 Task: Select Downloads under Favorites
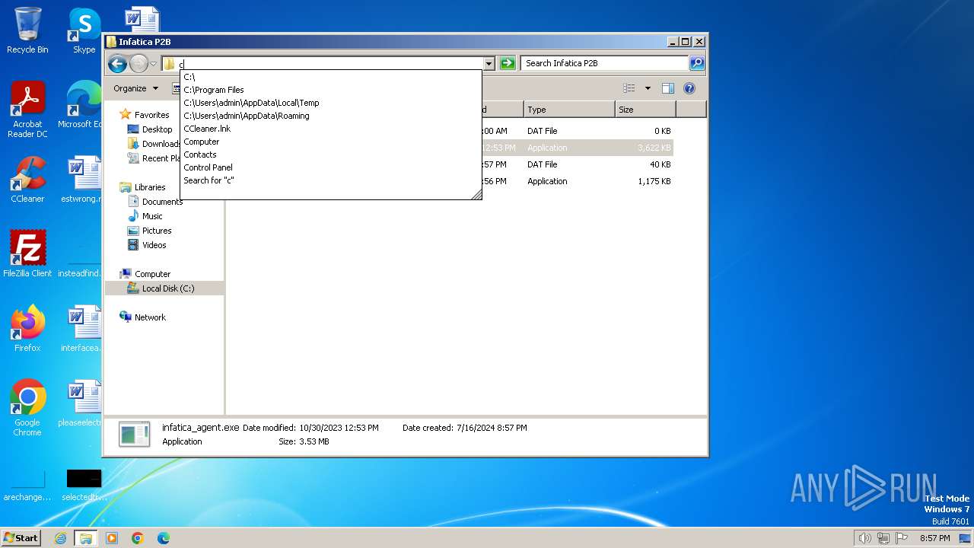[154, 144]
